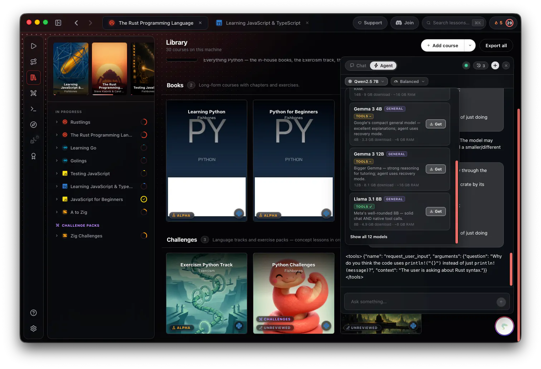Image resolution: width=541 pixels, height=369 pixels.
Task: Expand the Zig Challenges row
Action: (x=57, y=236)
